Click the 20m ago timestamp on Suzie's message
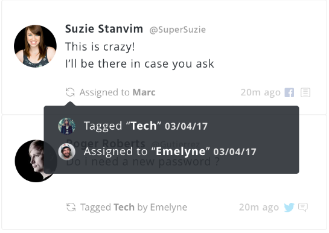This screenshot has height=233, width=329. click(261, 92)
